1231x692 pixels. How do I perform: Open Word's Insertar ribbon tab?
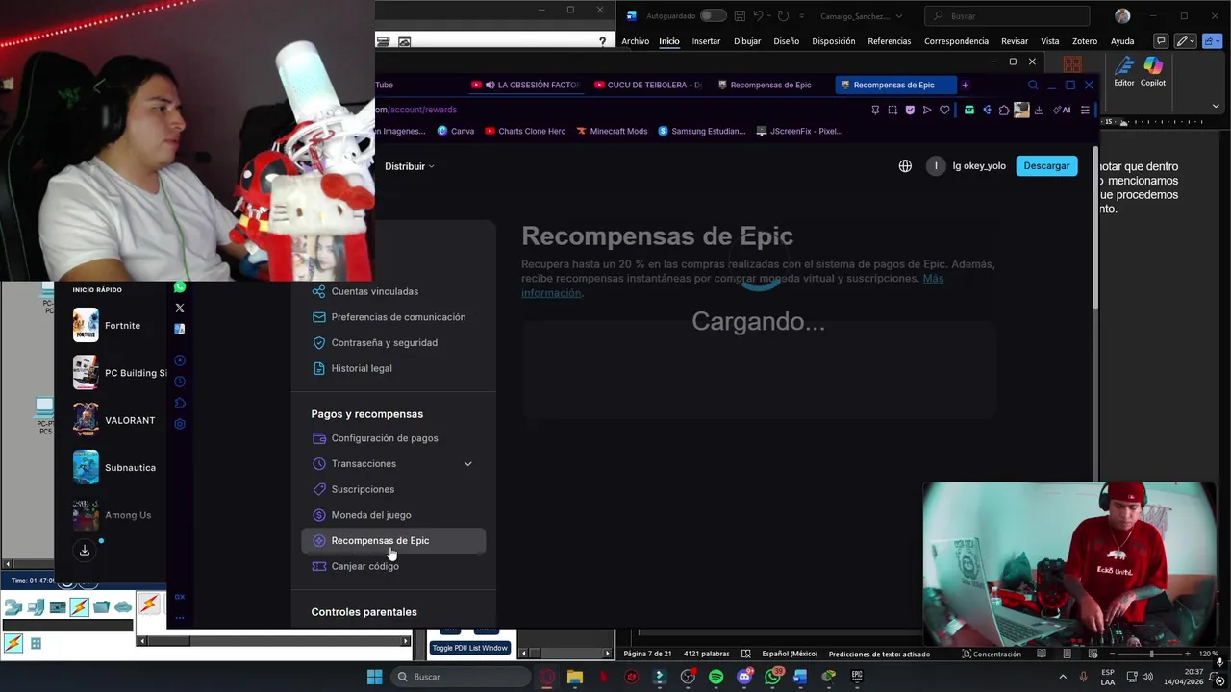[x=706, y=41]
